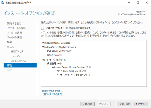Select the highlighted 確認 step

(x=20, y=65)
